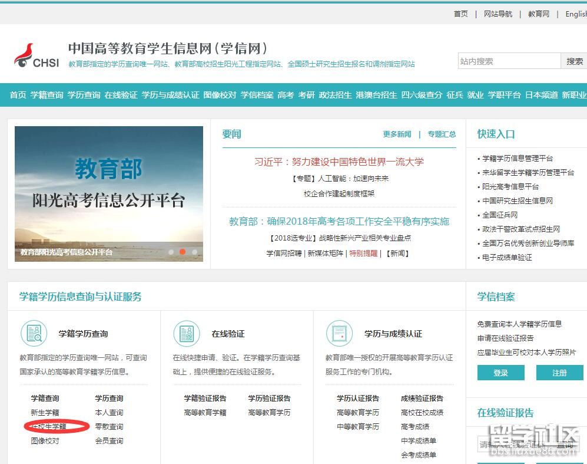
Task: Click the 在线验证 document icon
Action: 187,334
